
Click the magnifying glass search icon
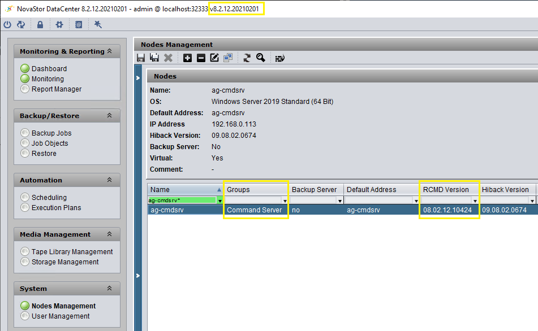pos(260,58)
